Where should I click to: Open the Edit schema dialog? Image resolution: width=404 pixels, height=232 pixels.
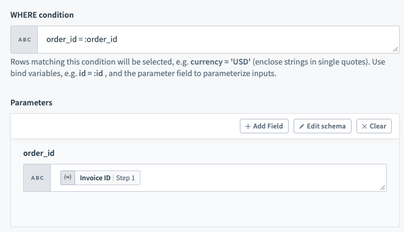[322, 126]
